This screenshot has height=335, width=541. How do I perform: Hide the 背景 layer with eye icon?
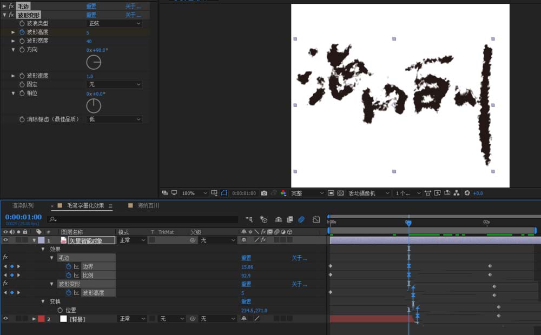click(x=6, y=319)
